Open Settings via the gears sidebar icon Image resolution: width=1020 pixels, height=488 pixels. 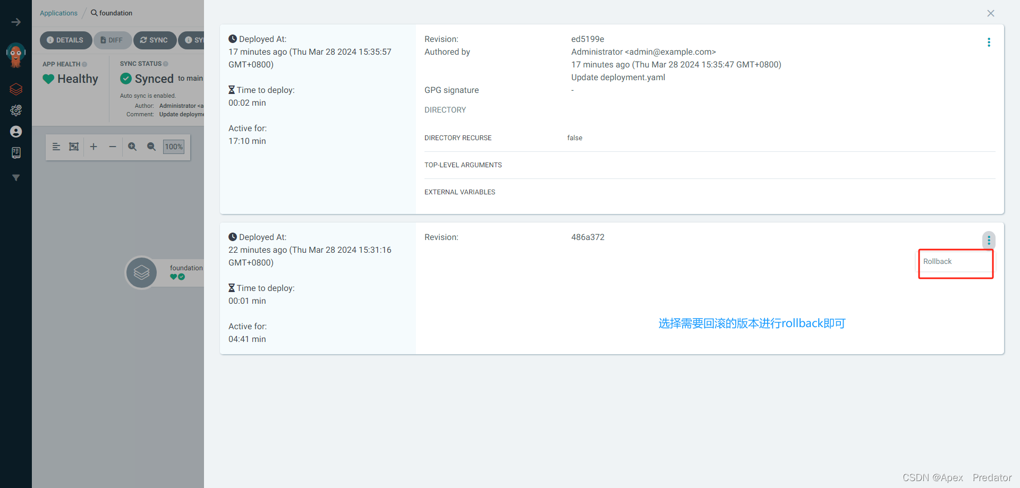tap(16, 110)
